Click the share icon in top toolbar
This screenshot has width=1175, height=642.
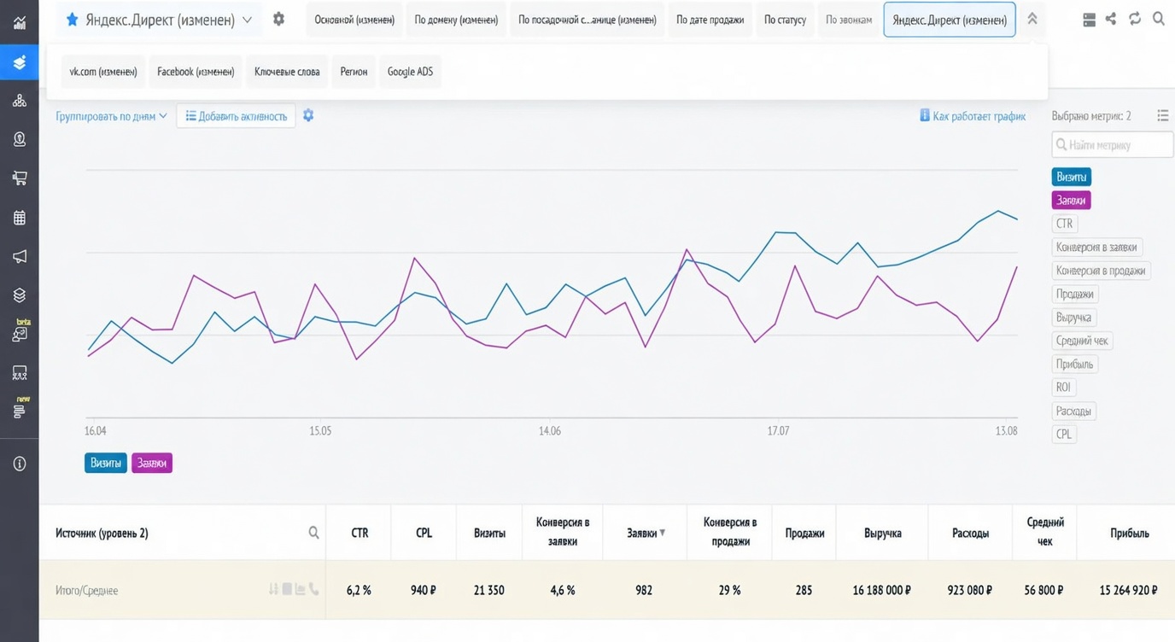pyautogui.click(x=1110, y=19)
